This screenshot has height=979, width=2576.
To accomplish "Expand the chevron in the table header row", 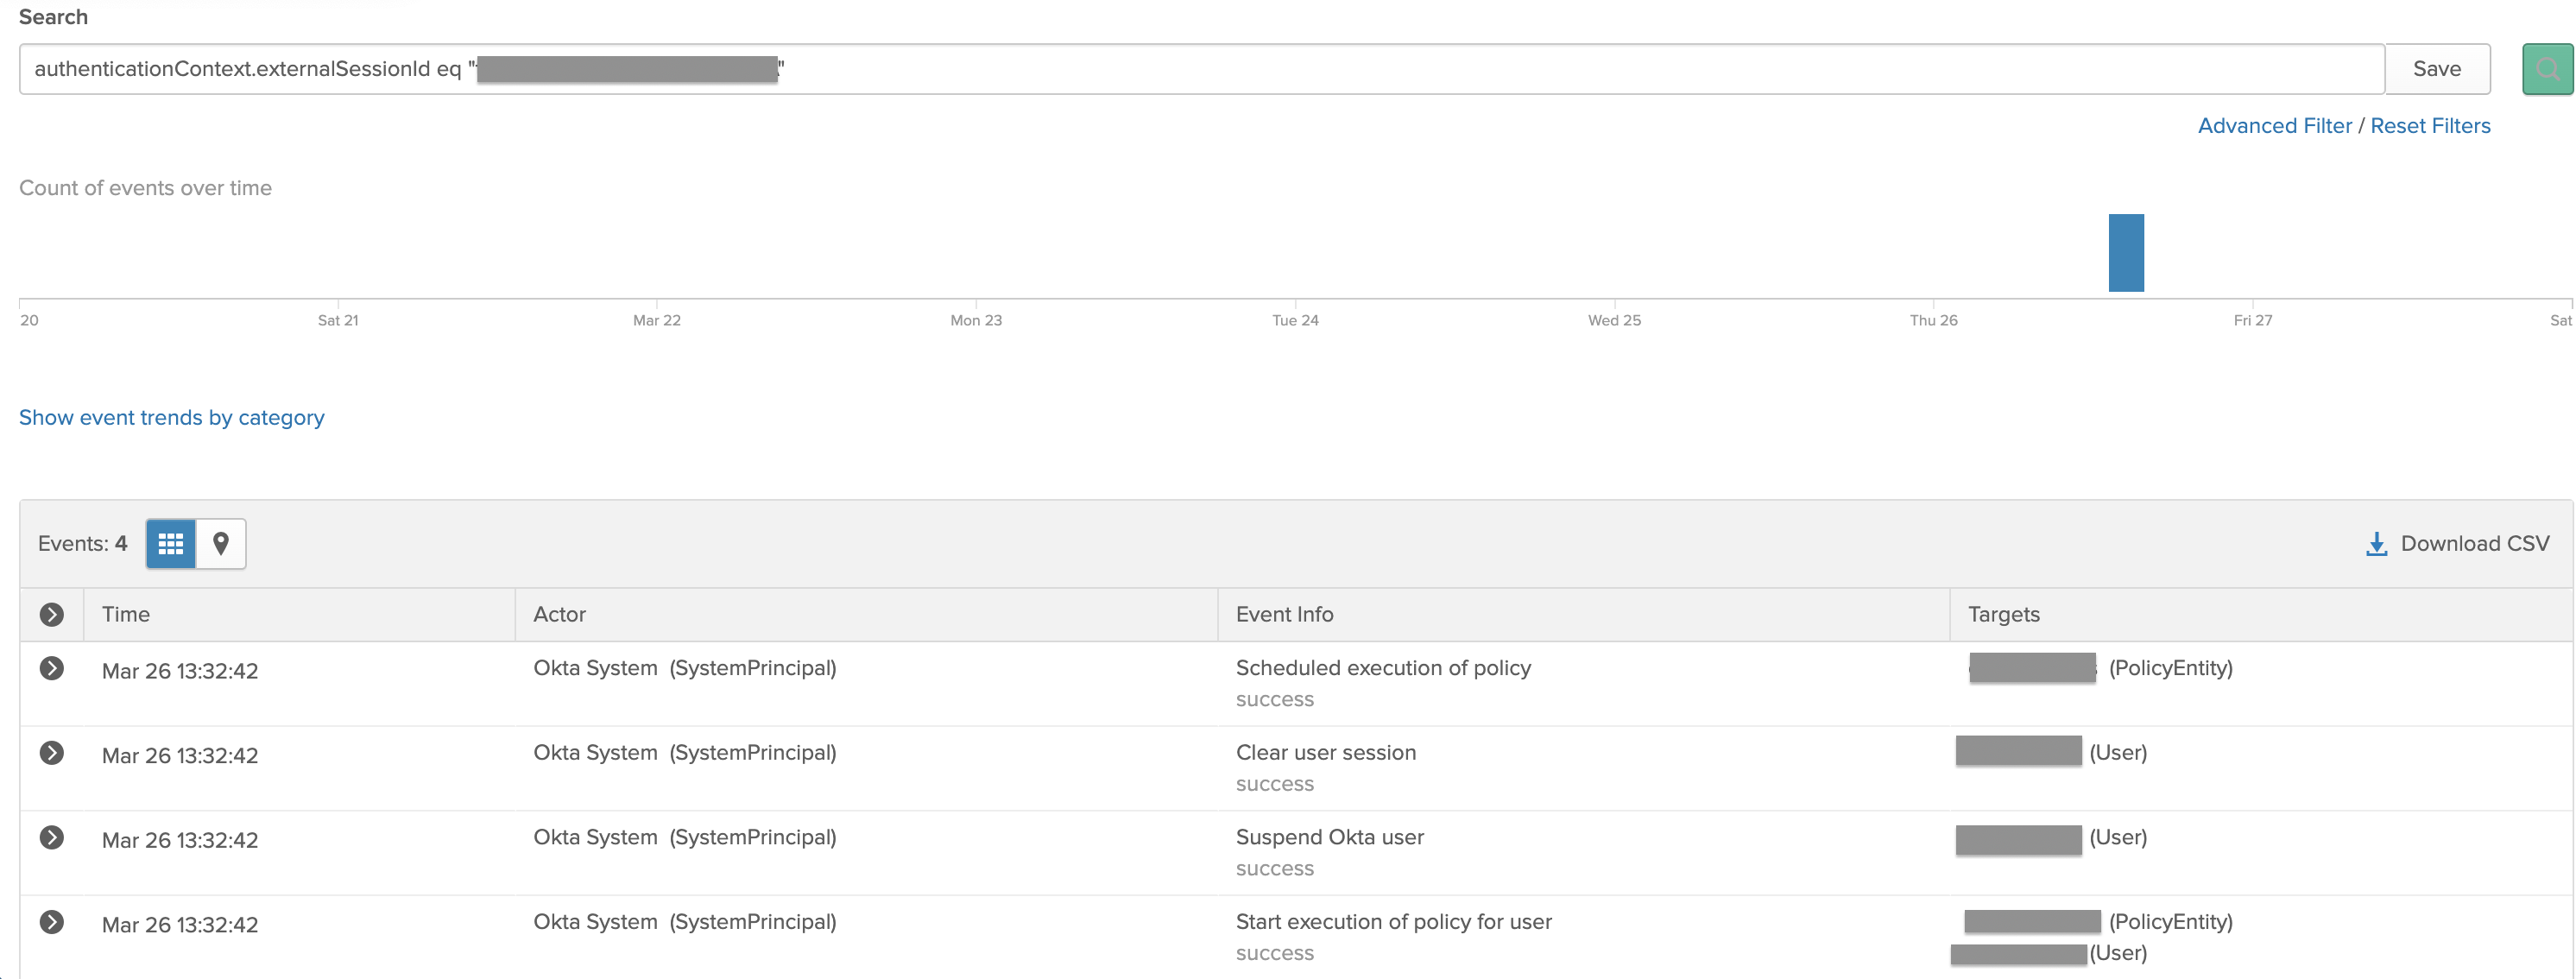I will coord(51,614).
